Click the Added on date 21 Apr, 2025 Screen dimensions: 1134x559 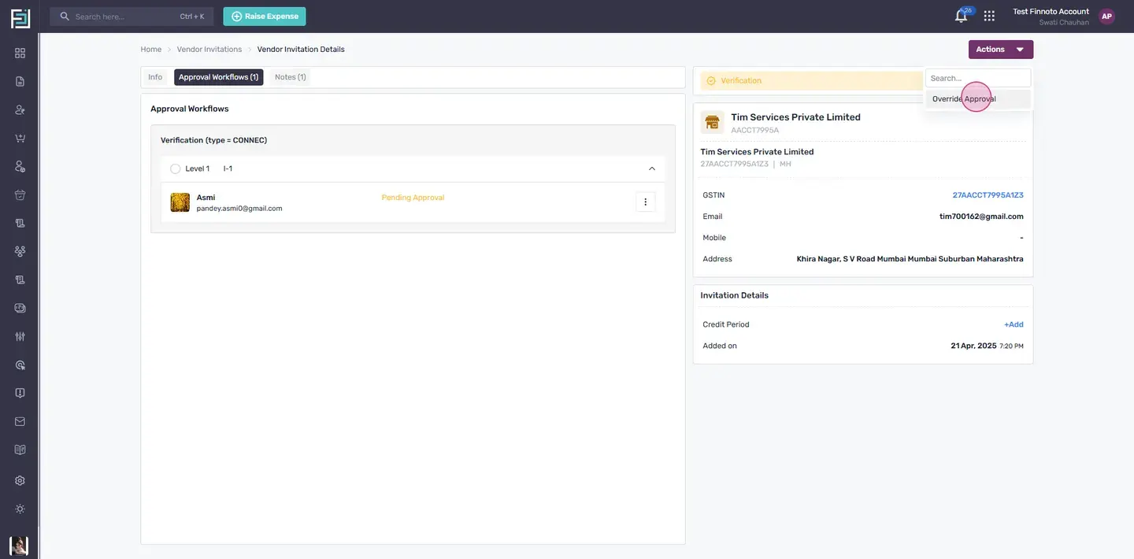pyautogui.click(x=973, y=346)
